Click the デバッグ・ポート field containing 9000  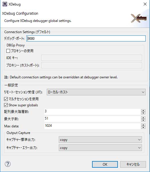pyautogui.click(x=86, y=38)
